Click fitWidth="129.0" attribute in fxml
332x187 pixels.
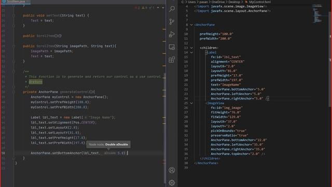pyautogui.click(x=226, y=117)
